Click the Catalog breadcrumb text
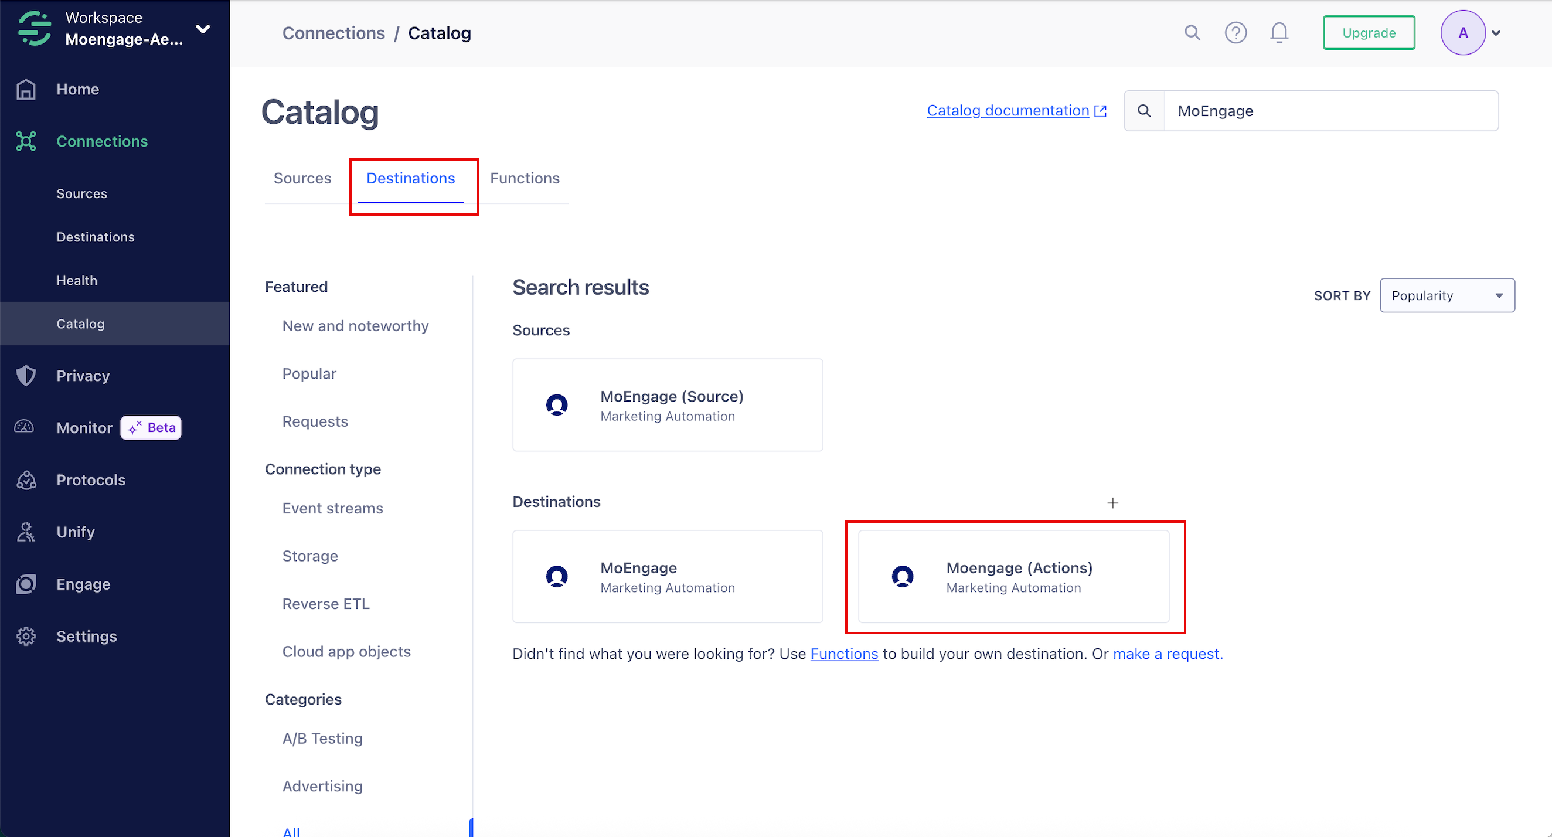 [x=439, y=33]
